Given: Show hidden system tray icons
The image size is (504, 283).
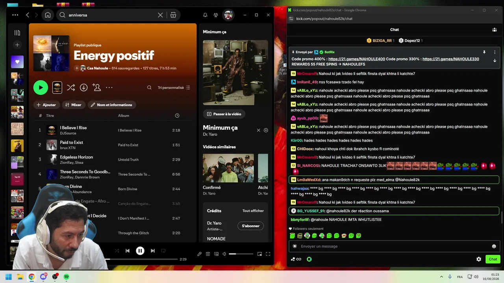Looking at the screenshot, I should (x=441, y=277).
